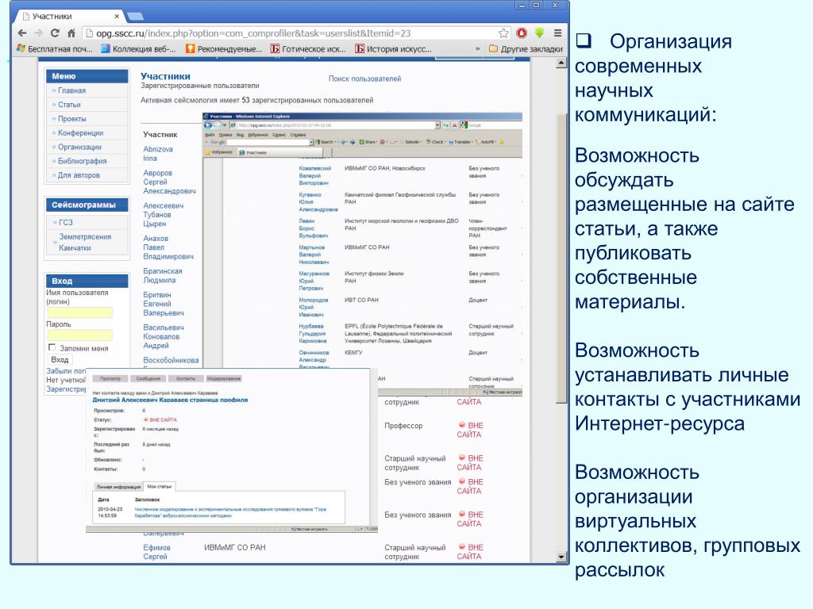Screen dimensions: 813x609
Task: Open Анахов Павел Владимирович's profile
Action: 168,247
